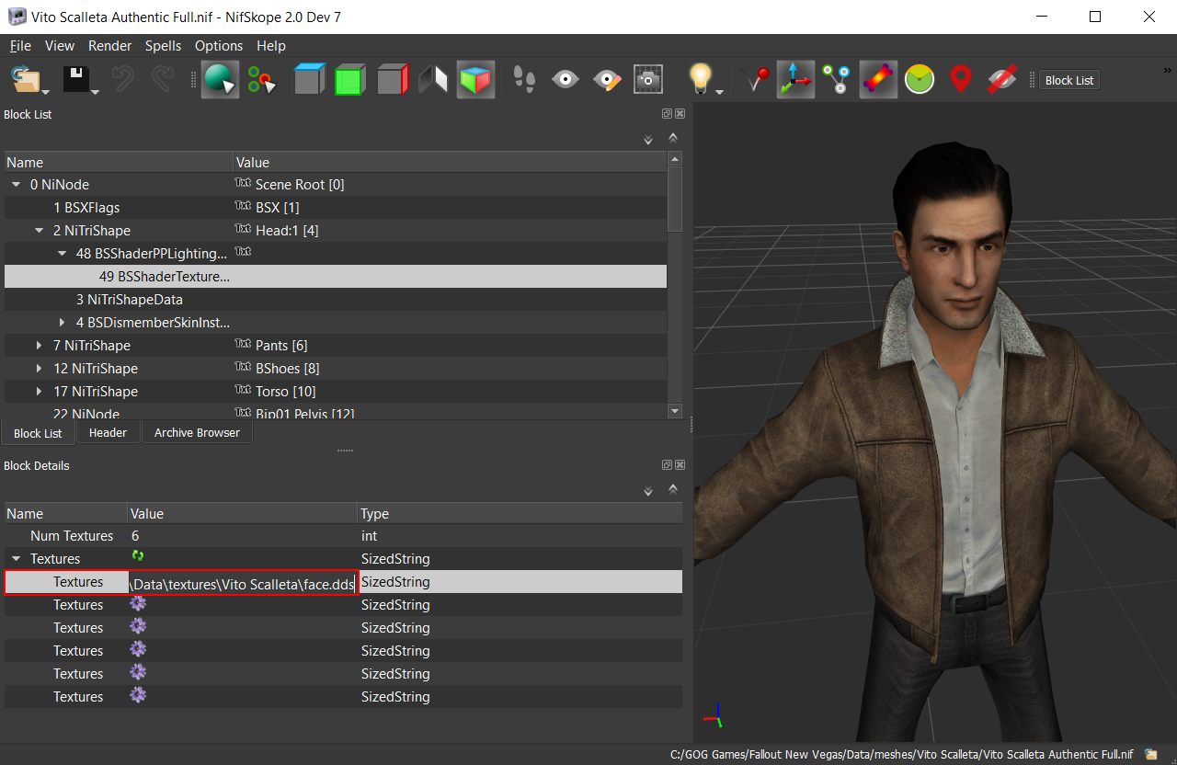Screen dimensions: 1177x765
Task: Select the 49 BSShaderTexture row
Action: [x=336, y=277]
